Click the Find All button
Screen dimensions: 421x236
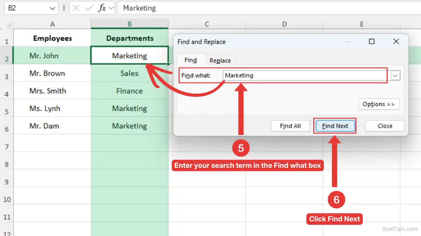(x=290, y=126)
